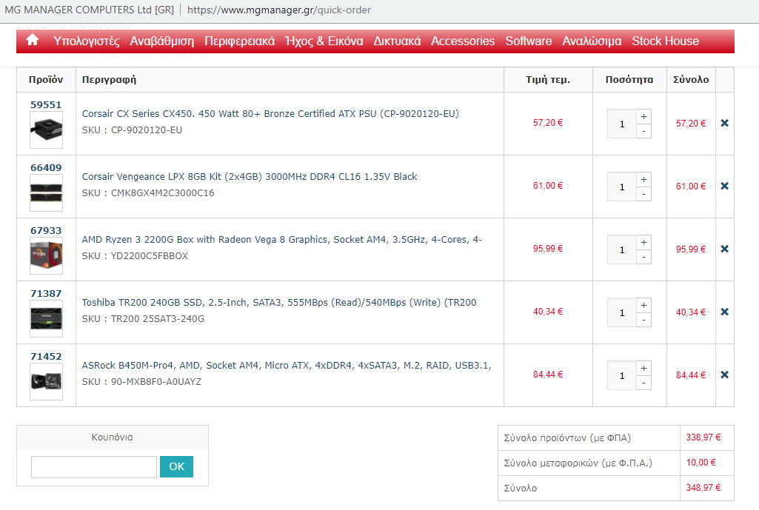Decrease quantity of Corsair Vengeance LPX

coord(643,194)
